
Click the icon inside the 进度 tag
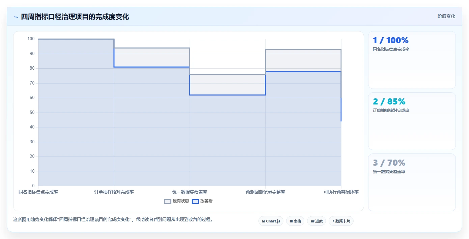coord(312,221)
